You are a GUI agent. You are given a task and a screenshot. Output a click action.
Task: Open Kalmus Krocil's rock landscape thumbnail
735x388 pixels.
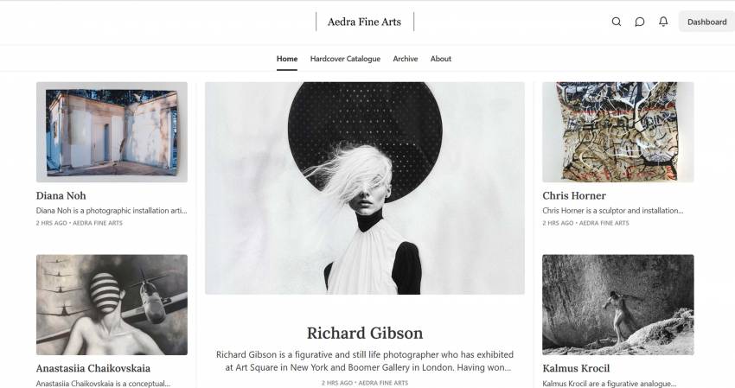coord(617,304)
